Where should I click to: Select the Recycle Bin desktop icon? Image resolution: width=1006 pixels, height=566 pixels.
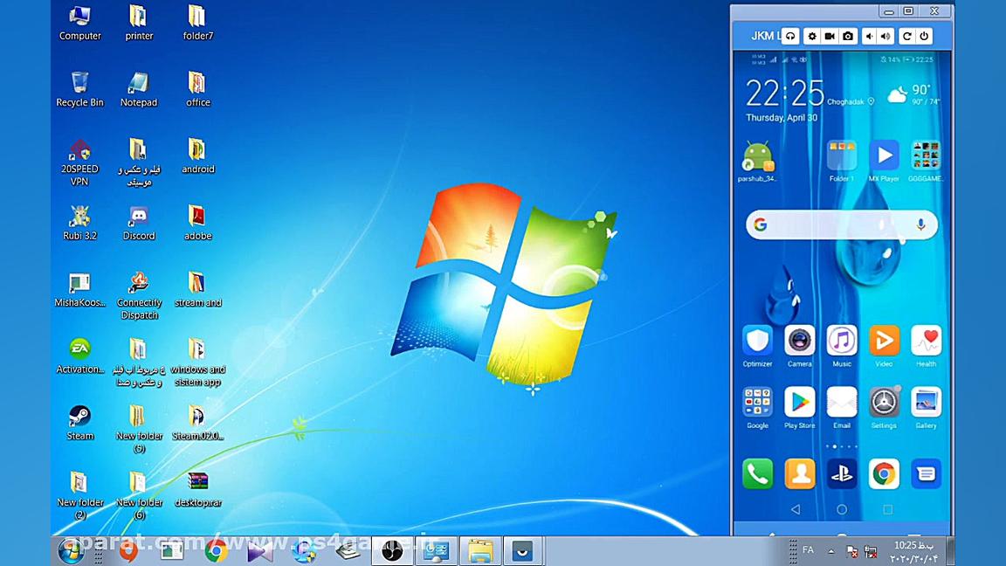click(79, 89)
